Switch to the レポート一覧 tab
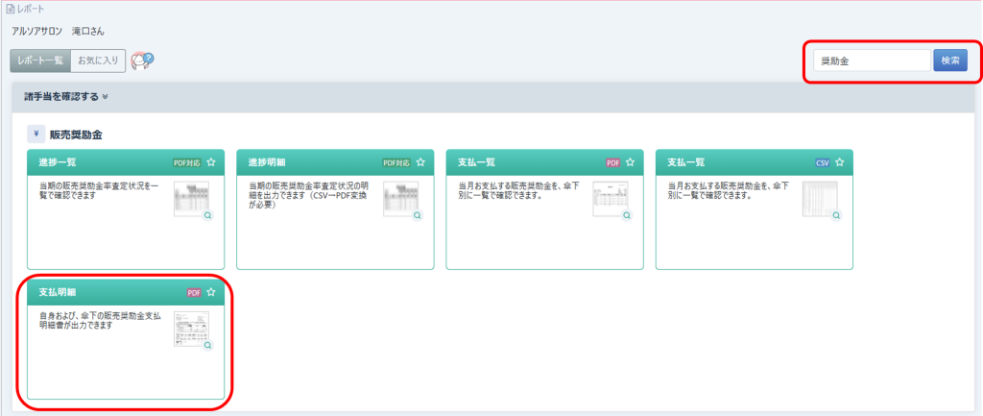 coord(40,61)
